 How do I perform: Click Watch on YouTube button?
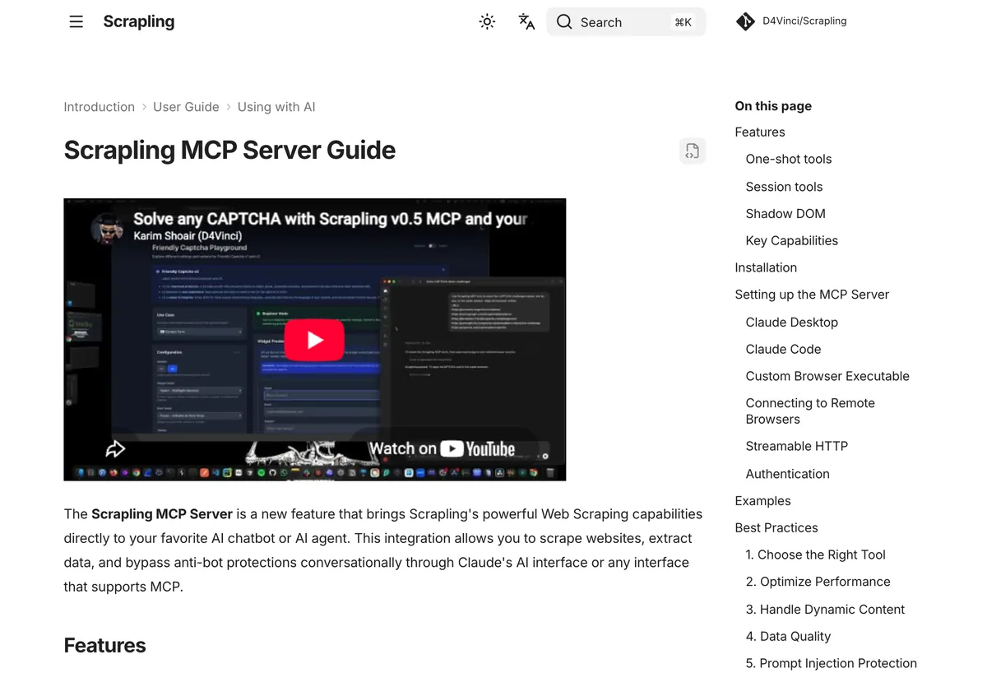[442, 448]
